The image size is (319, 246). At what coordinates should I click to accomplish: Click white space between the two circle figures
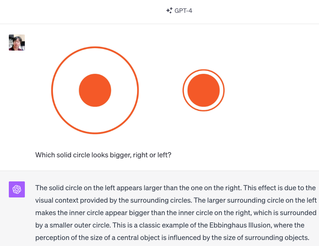(x=161, y=90)
